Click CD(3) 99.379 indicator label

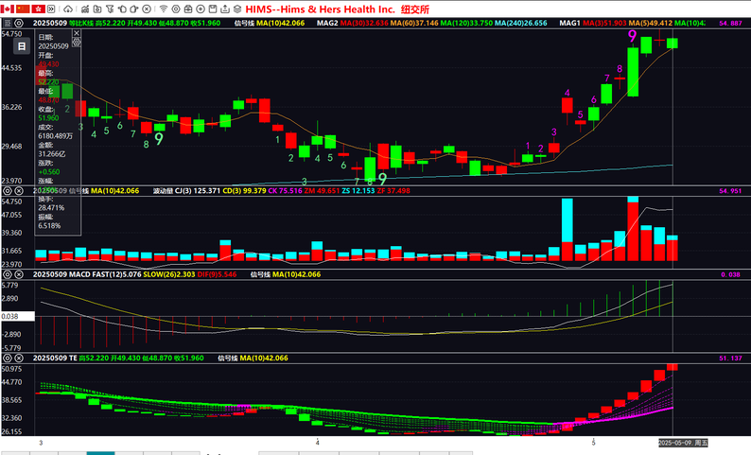click(x=244, y=191)
